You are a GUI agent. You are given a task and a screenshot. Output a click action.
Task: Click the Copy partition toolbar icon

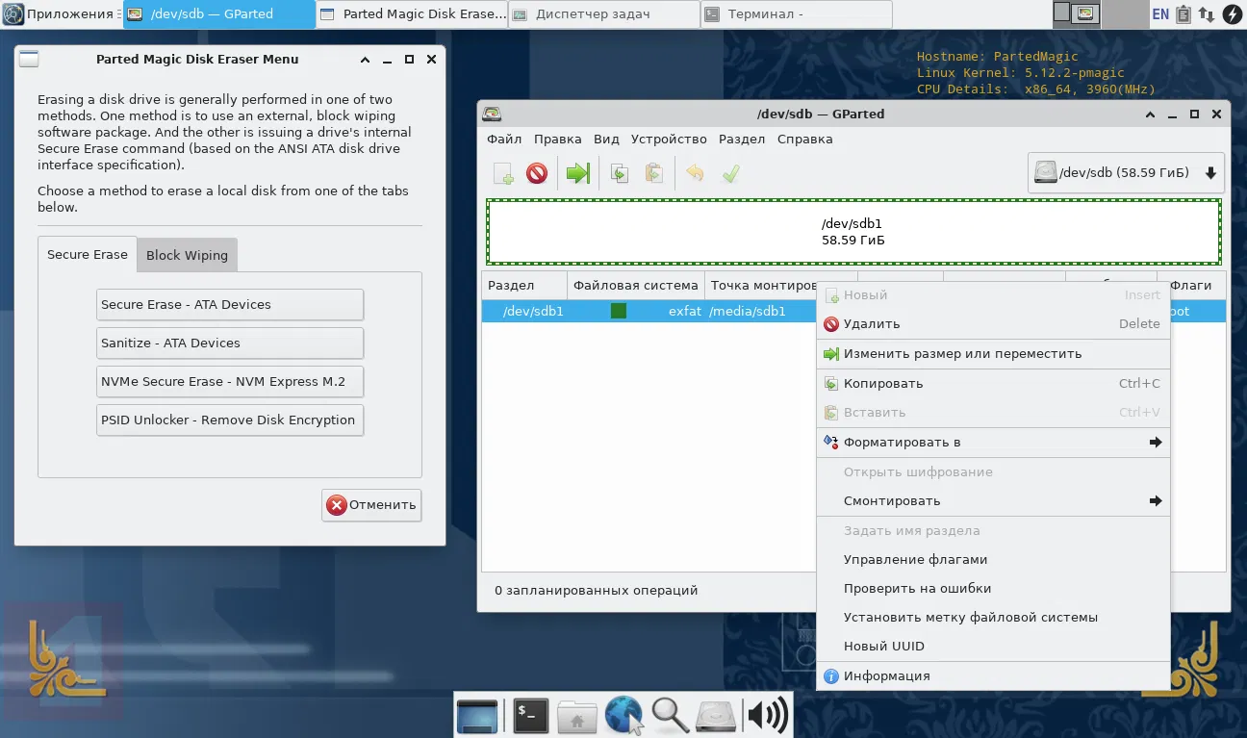[620, 173]
